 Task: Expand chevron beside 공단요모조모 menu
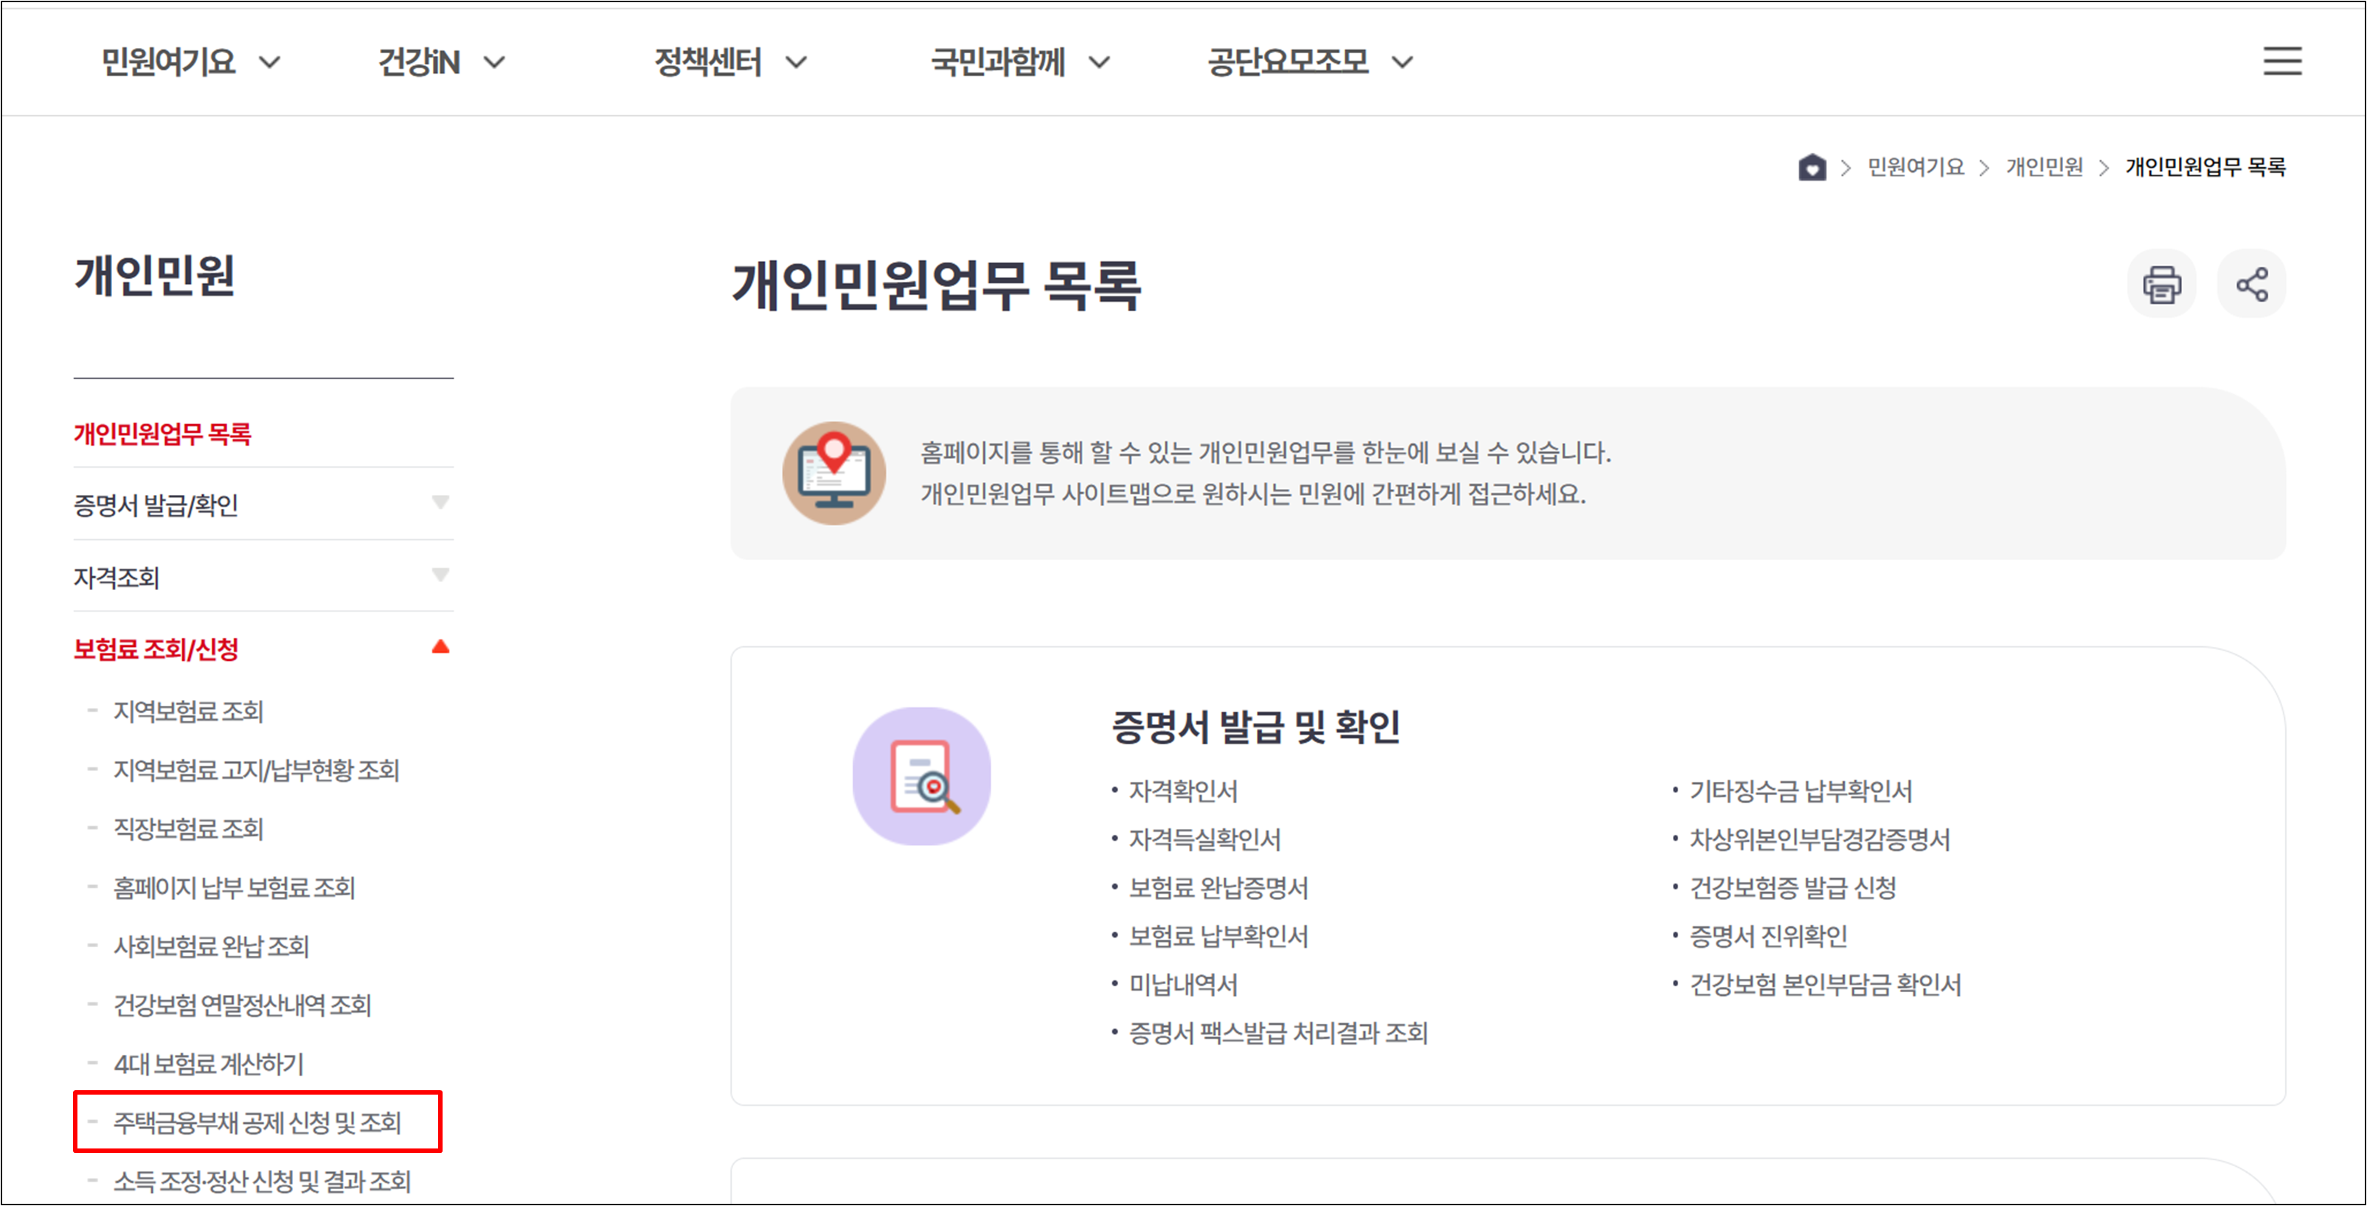1401,63
